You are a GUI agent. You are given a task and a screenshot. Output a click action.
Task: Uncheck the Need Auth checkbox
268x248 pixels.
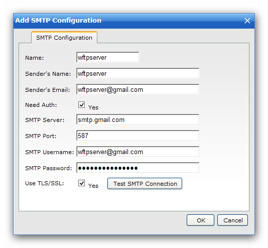(x=81, y=104)
